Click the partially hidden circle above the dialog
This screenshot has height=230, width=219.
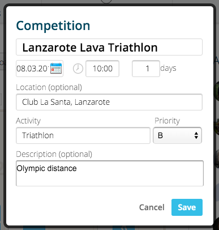[106, 2]
